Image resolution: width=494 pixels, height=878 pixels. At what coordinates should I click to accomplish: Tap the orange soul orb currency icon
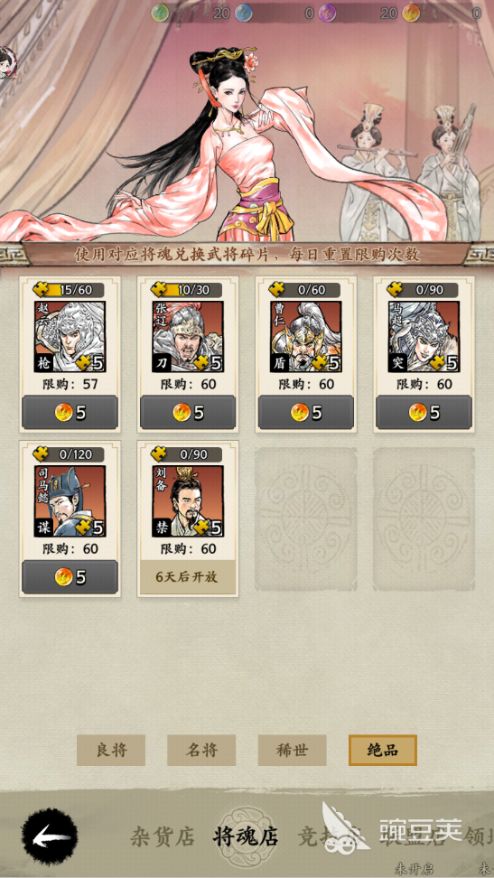[x=411, y=13]
